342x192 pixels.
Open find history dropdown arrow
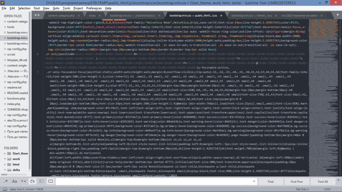(254, 182)
